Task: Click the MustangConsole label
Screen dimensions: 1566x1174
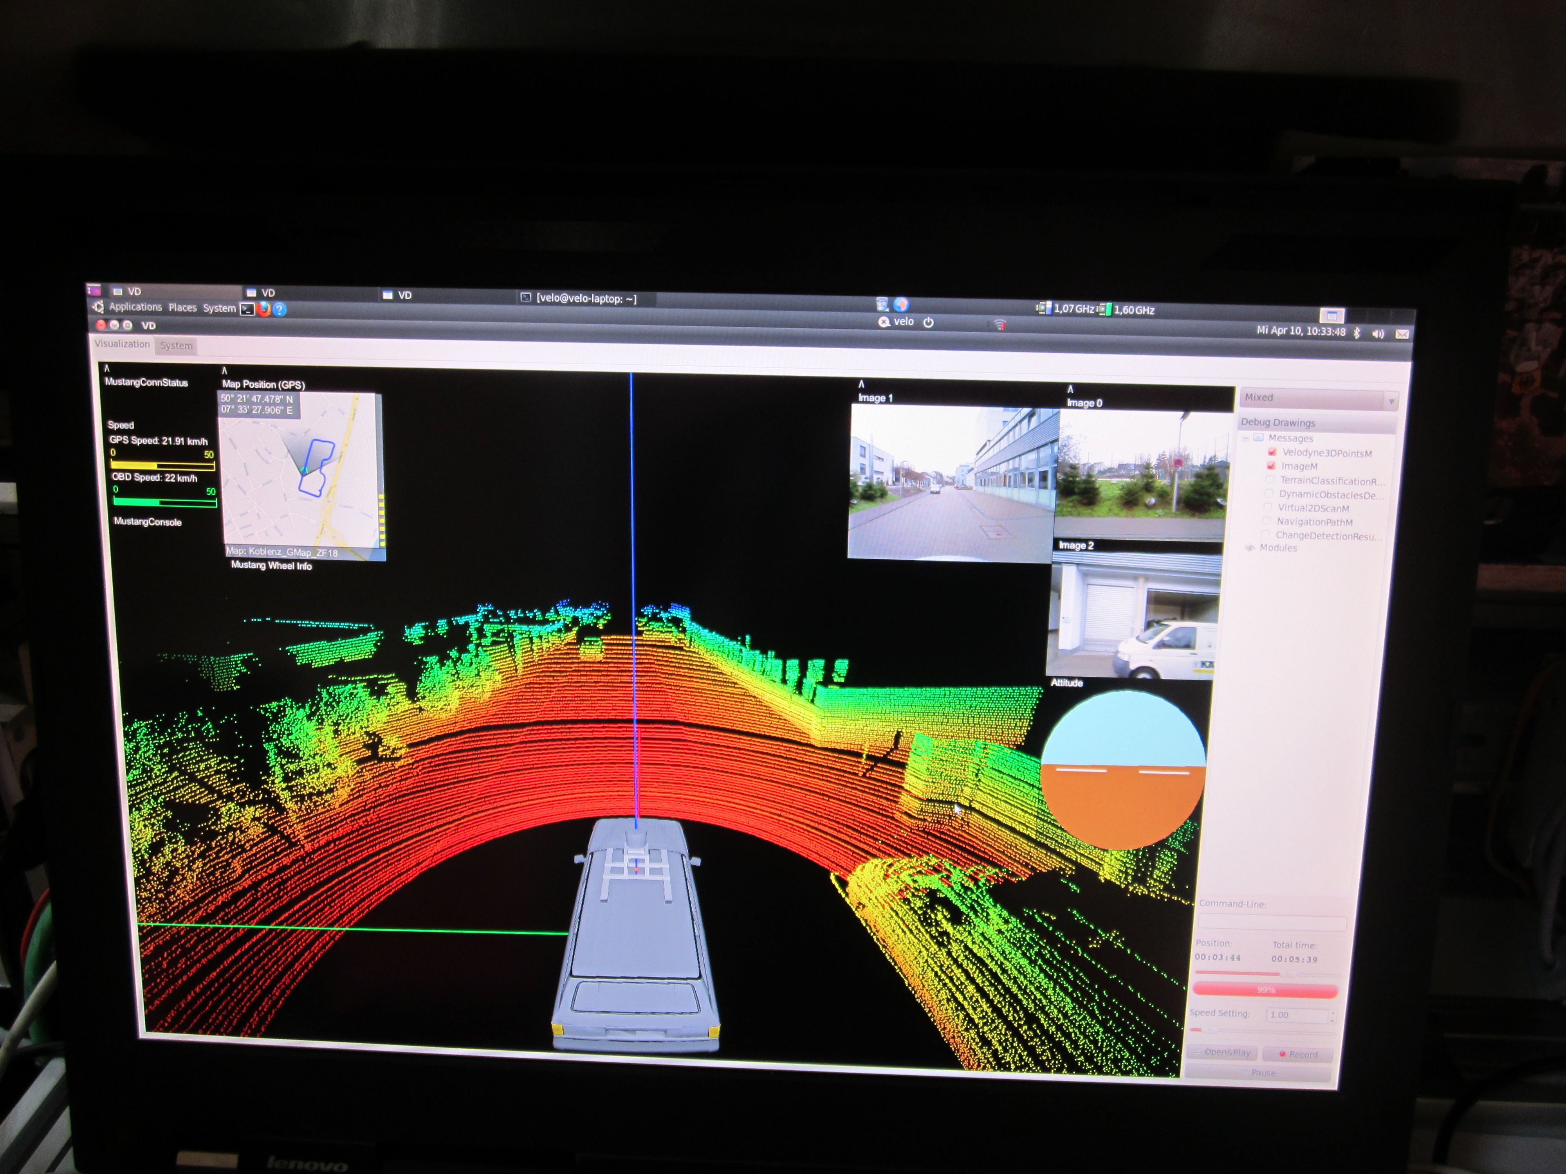Action: (148, 522)
